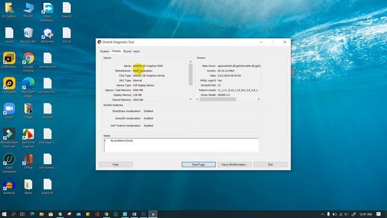The width and height of the screenshot is (387, 218).
Task: Click the Drivers panel scroll right arrow
Action: (258, 99)
